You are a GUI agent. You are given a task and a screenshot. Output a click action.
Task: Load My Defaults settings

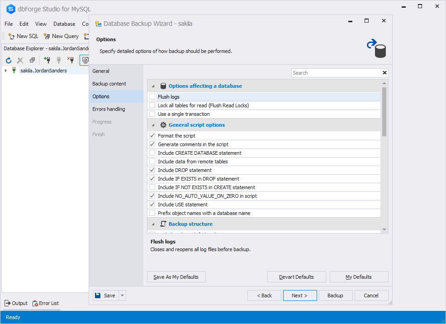coord(359,277)
